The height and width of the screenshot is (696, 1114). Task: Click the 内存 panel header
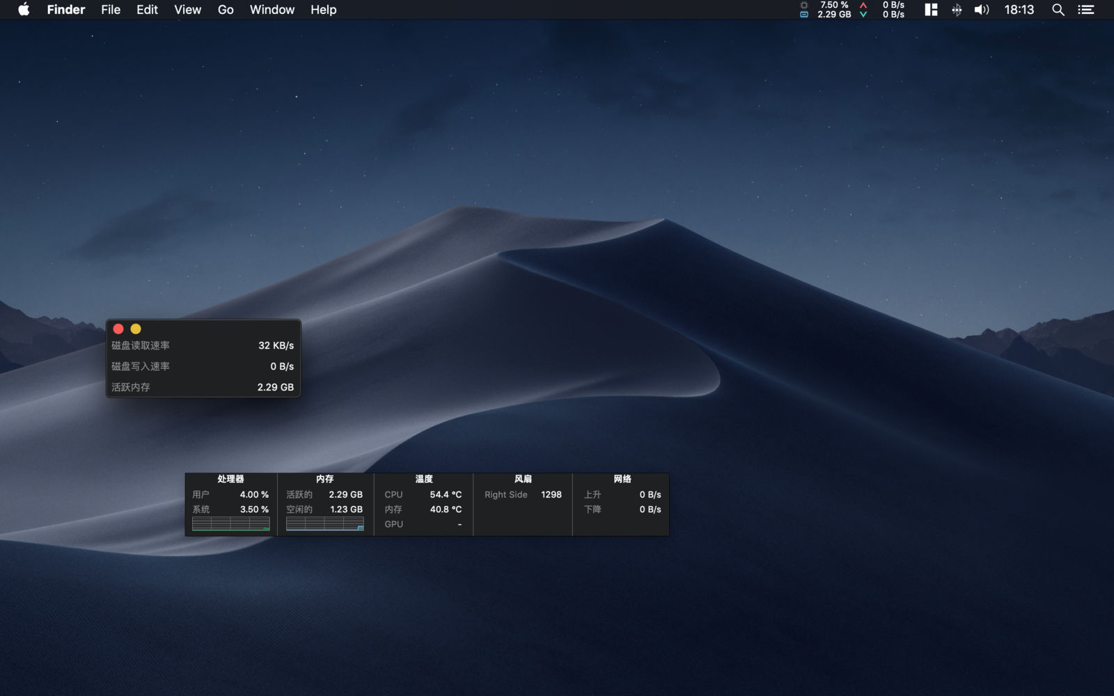324,479
